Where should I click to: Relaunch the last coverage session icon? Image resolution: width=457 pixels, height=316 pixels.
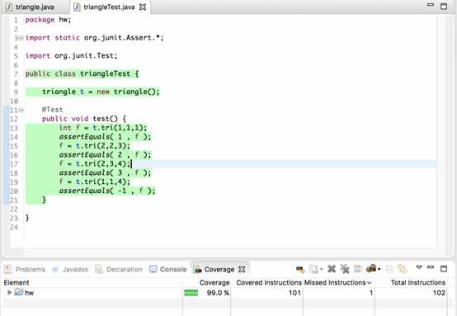(300, 269)
